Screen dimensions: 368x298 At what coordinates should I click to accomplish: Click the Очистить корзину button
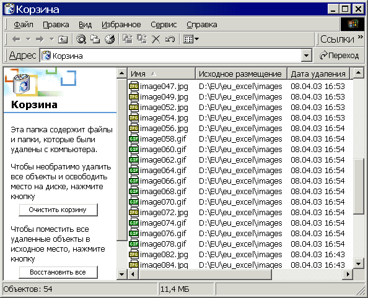pos(58,210)
